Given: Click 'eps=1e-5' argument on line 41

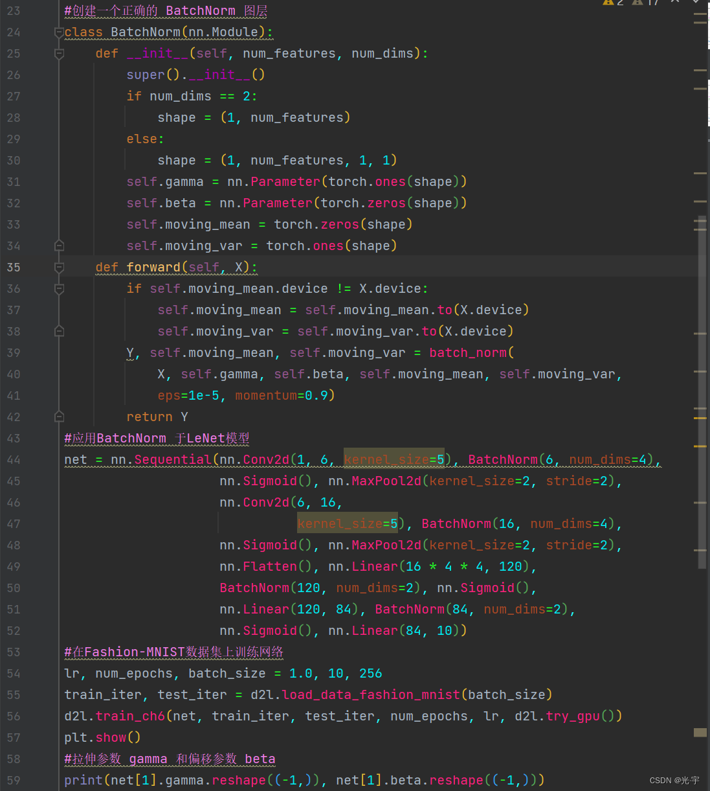Looking at the screenshot, I should point(188,396).
